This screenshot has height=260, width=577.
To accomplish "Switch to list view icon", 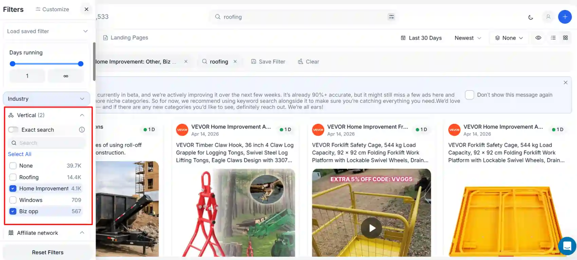I will point(553,38).
